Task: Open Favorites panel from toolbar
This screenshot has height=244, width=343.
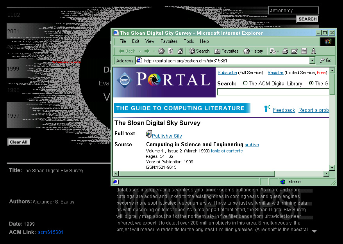Action: coord(226,51)
